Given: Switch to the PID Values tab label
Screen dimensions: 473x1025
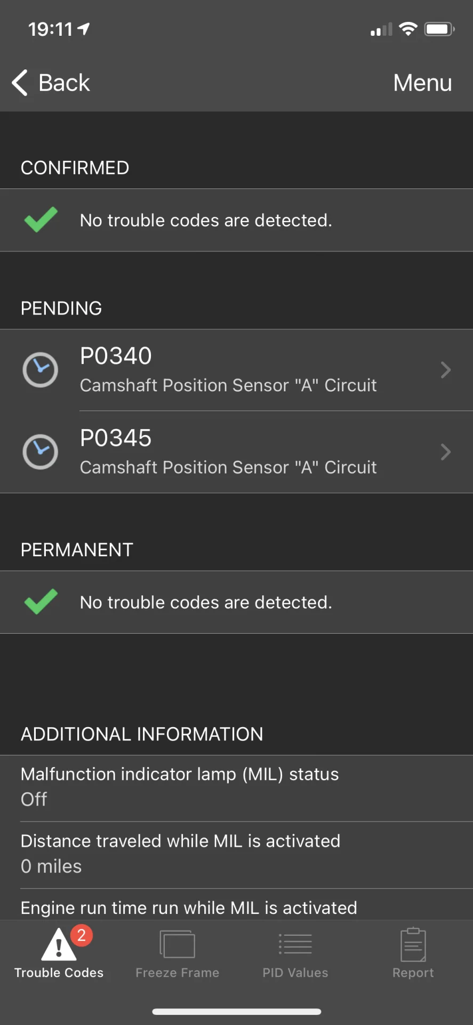Looking at the screenshot, I should [x=295, y=973].
